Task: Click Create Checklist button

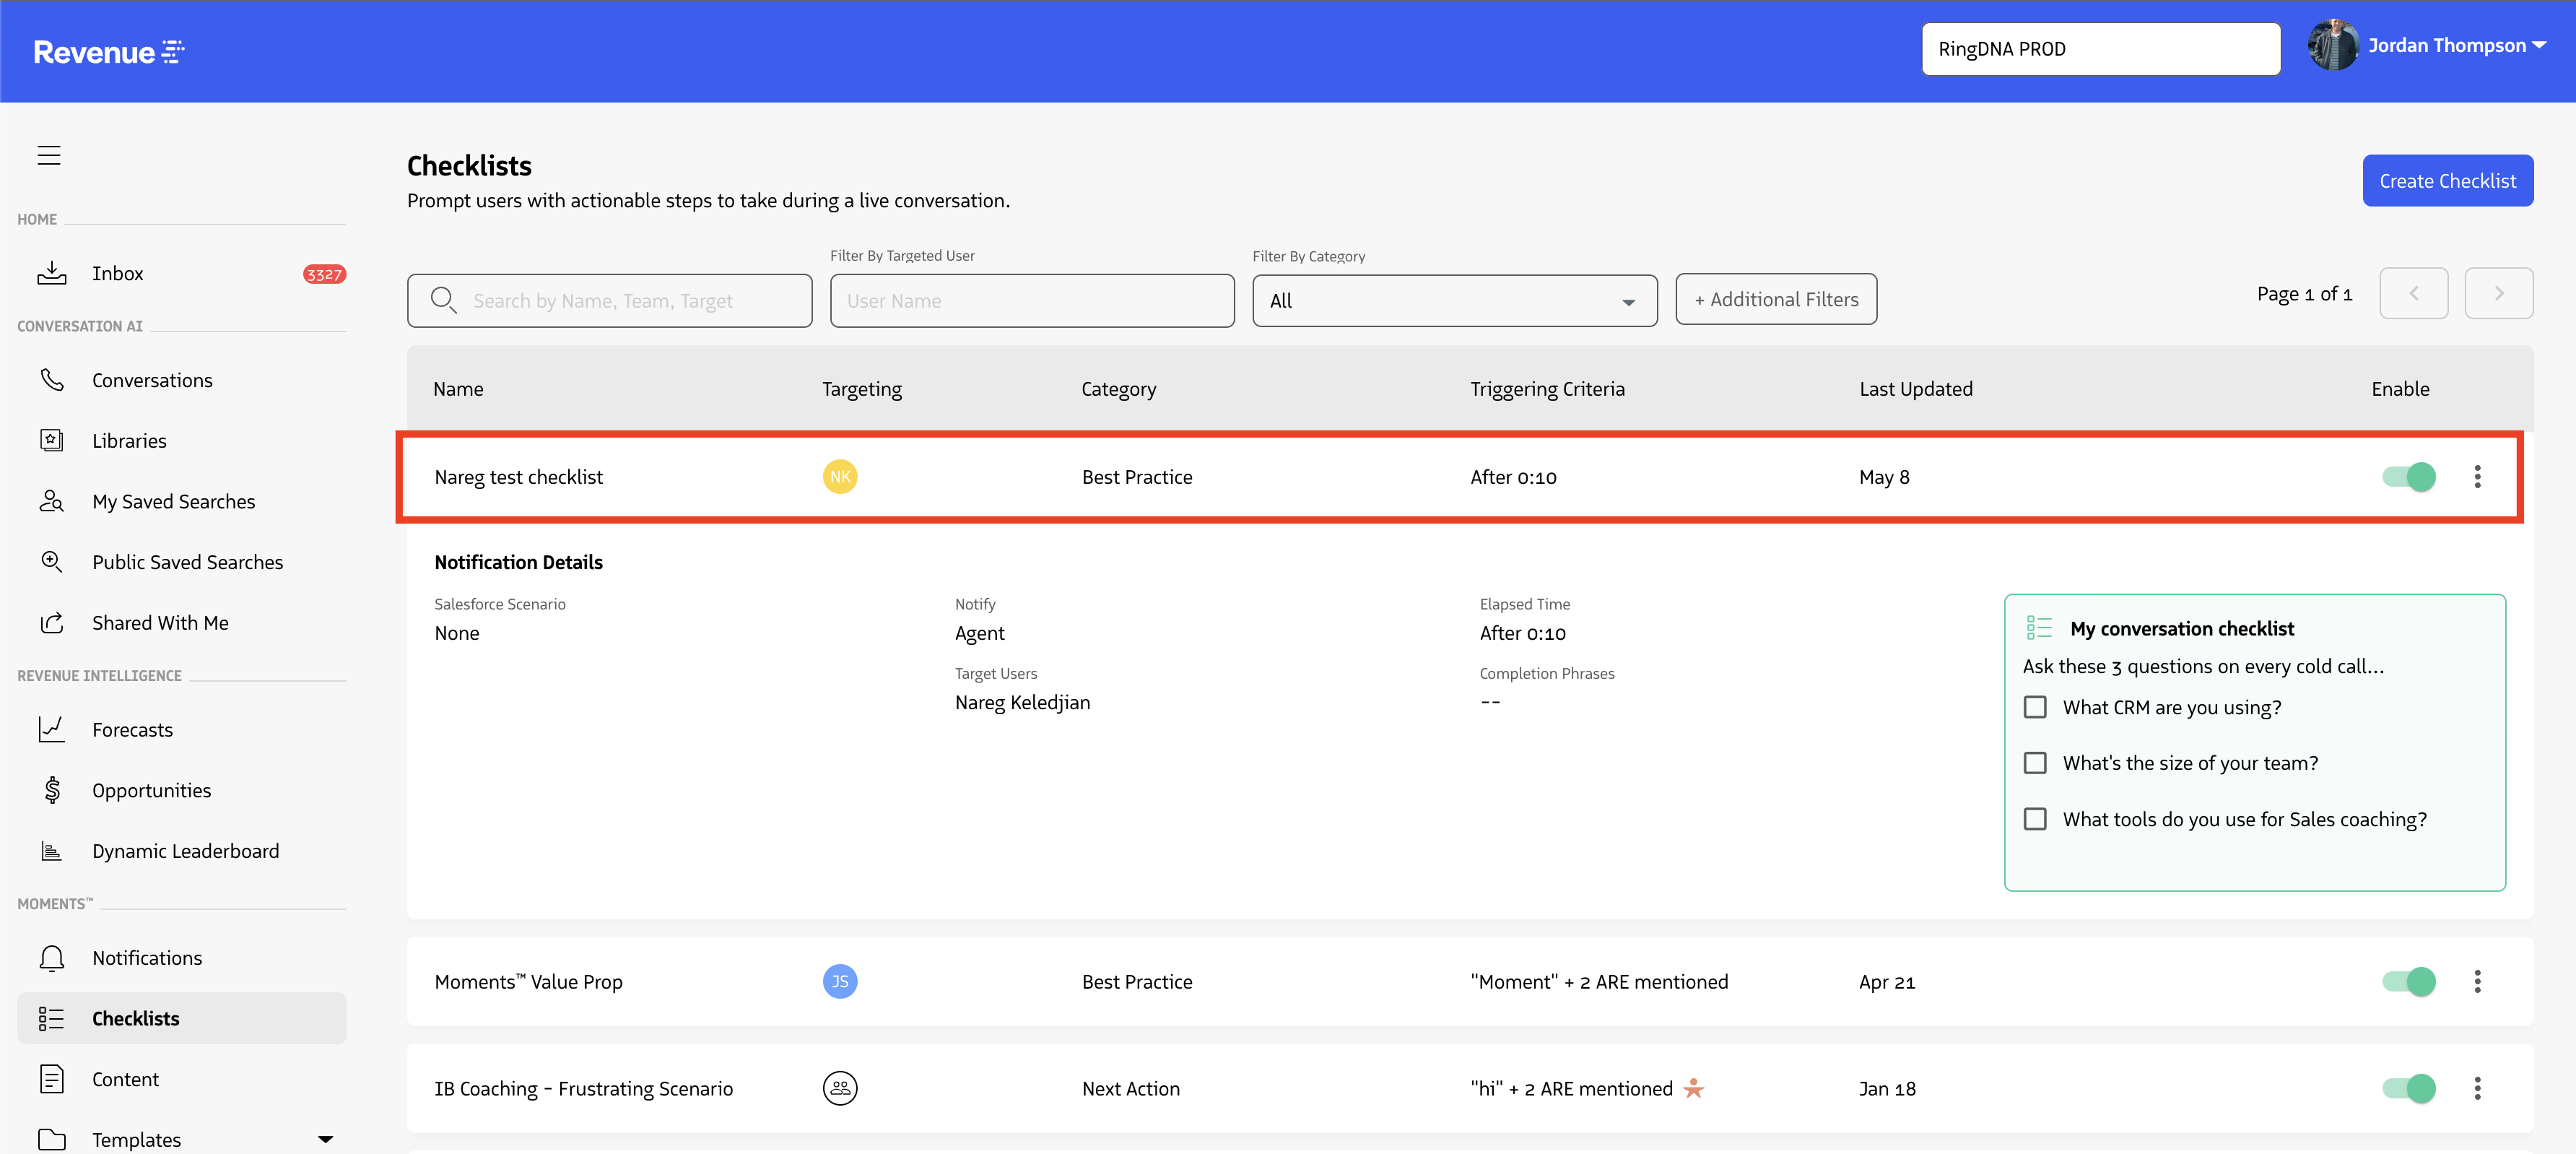Action: click(x=2448, y=180)
